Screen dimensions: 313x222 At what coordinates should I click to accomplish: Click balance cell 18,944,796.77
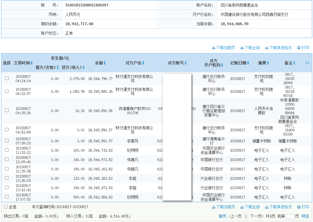tap(100, 79)
